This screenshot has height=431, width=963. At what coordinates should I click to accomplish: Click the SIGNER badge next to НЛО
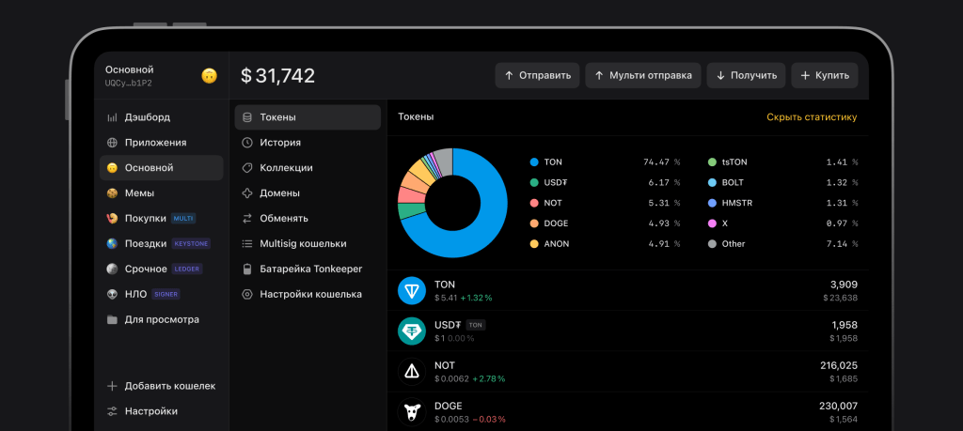tap(166, 294)
